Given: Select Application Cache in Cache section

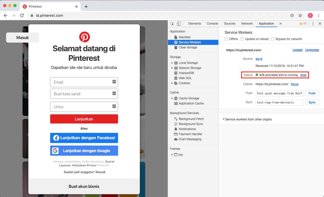Looking at the screenshot, I should point(189,103).
